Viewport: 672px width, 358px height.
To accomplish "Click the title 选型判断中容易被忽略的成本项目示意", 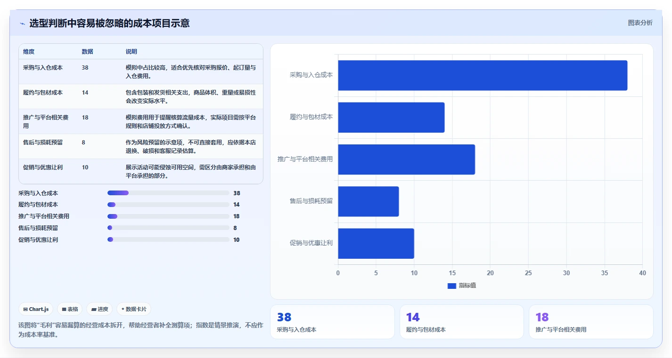I will click(x=109, y=23).
